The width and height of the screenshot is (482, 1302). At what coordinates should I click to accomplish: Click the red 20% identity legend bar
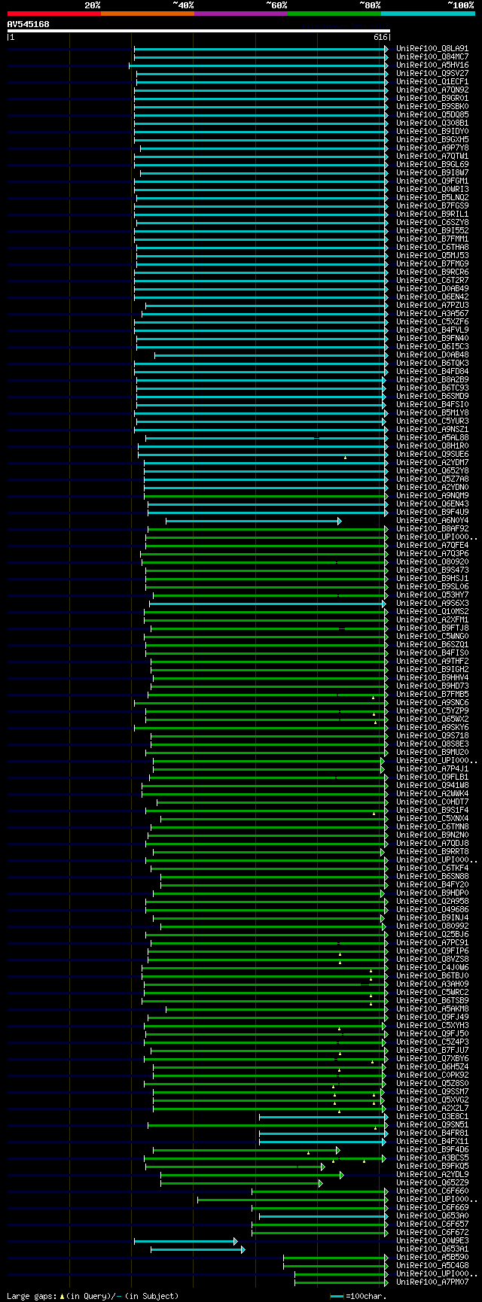coord(53,13)
